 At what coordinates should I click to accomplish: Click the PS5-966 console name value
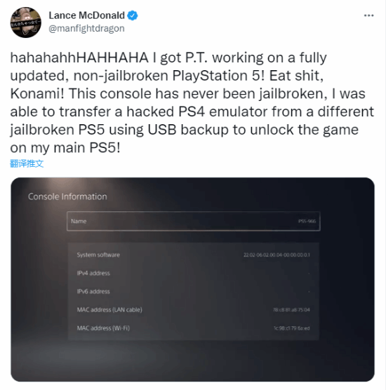[307, 221]
